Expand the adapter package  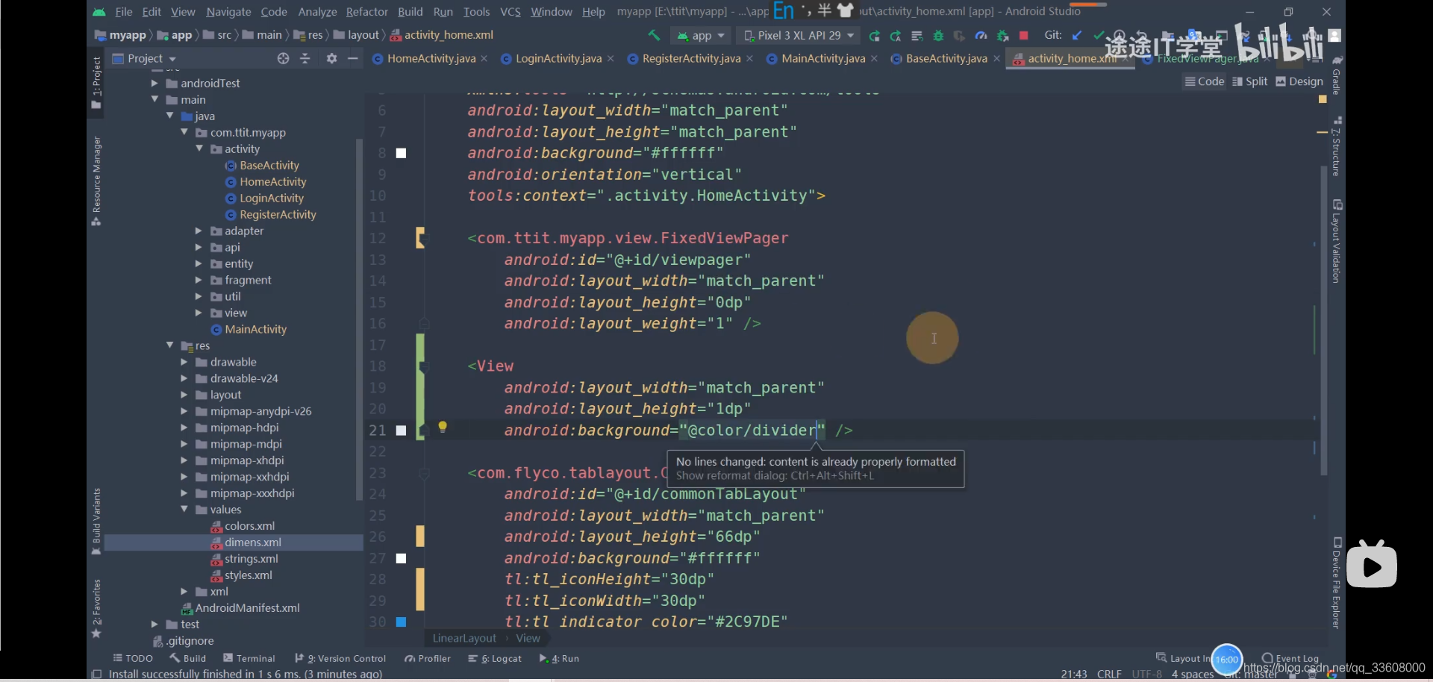(x=199, y=231)
